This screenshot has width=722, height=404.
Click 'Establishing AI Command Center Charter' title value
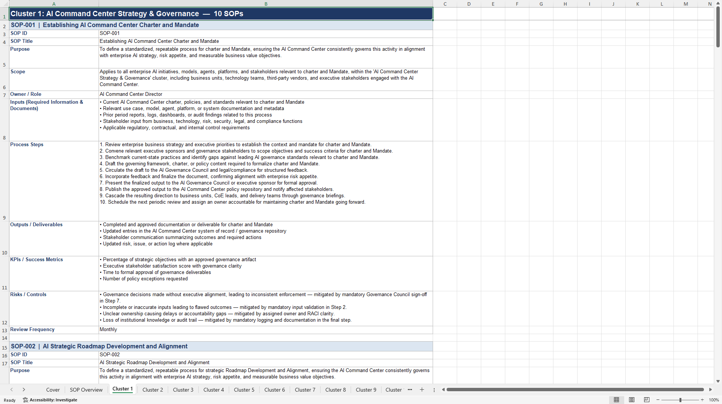(x=266, y=41)
